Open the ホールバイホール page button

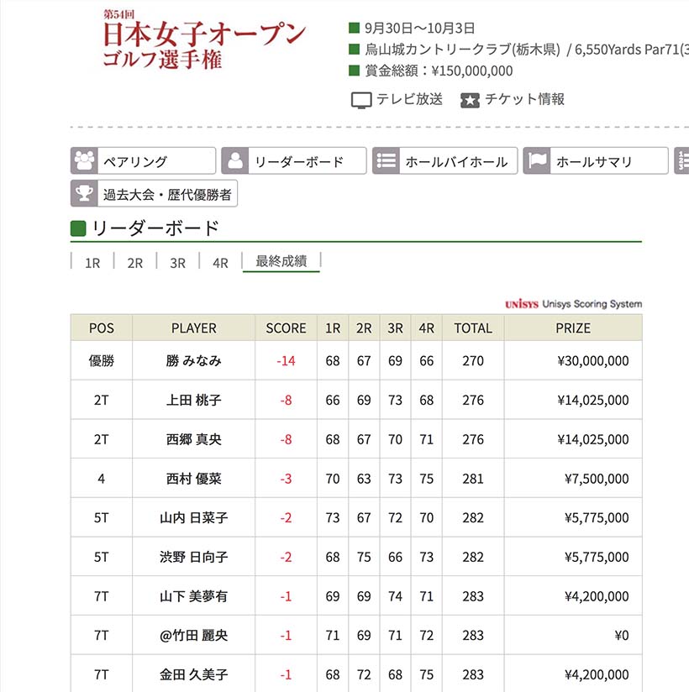click(x=455, y=161)
